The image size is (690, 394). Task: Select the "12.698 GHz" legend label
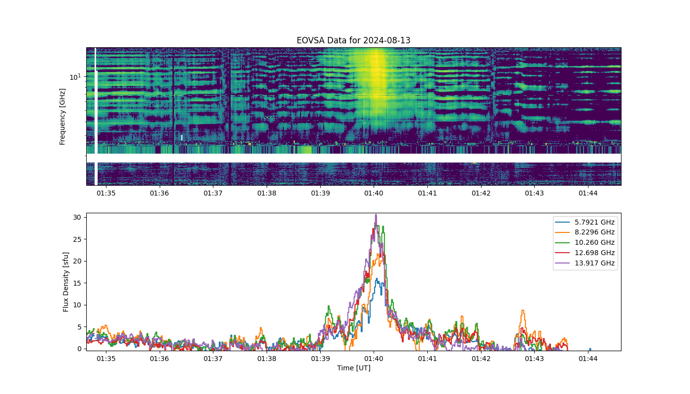(x=595, y=253)
